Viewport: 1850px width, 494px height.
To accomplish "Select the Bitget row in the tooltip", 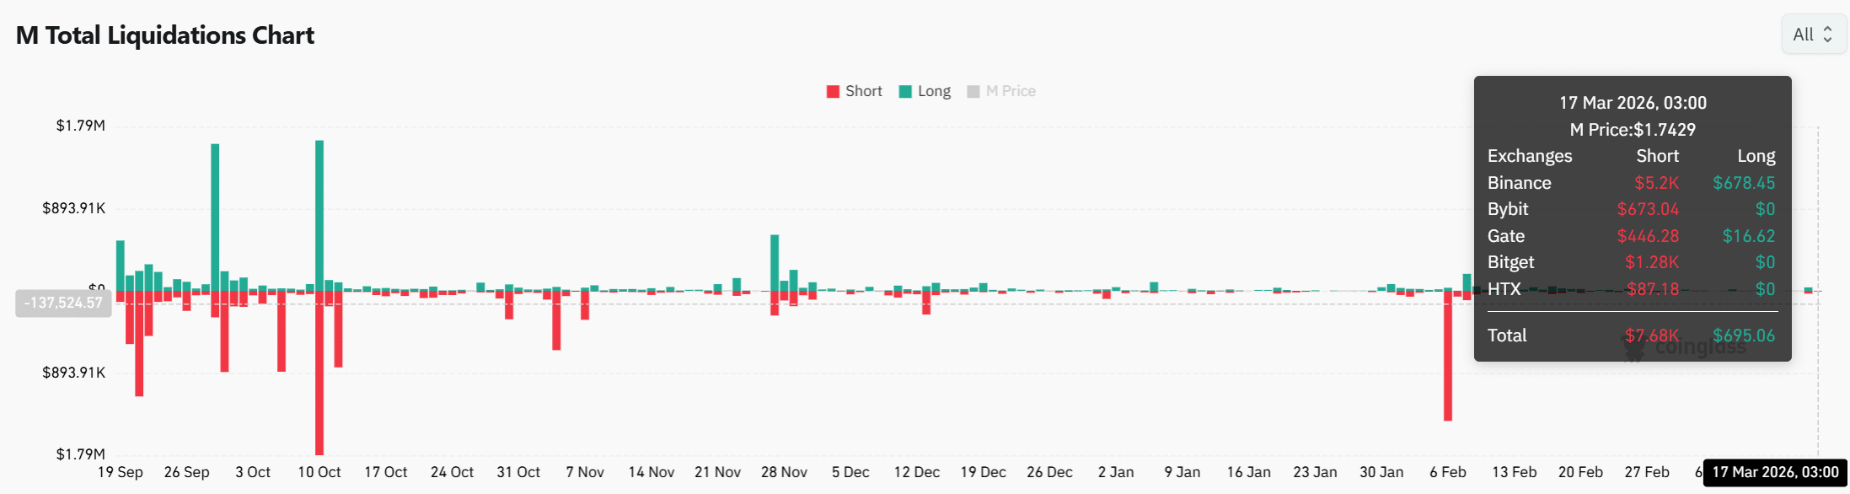I will click(x=1631, y=262).
